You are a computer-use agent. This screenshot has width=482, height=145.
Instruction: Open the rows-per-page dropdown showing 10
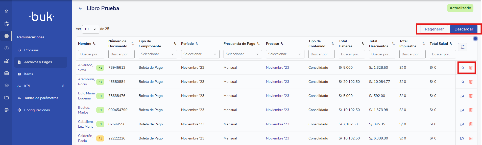(90, 29)
